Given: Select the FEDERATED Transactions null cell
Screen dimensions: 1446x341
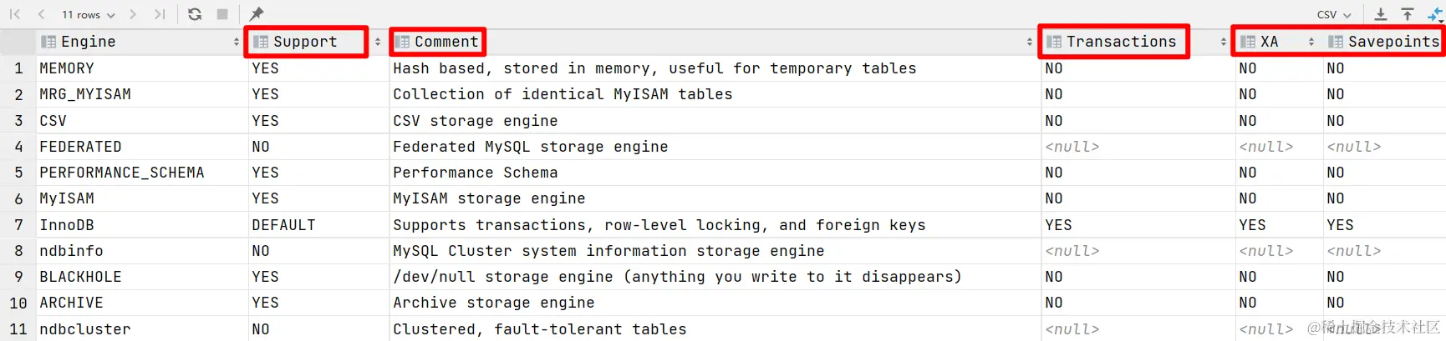Looking at the screenshot, I should 1138,147.
